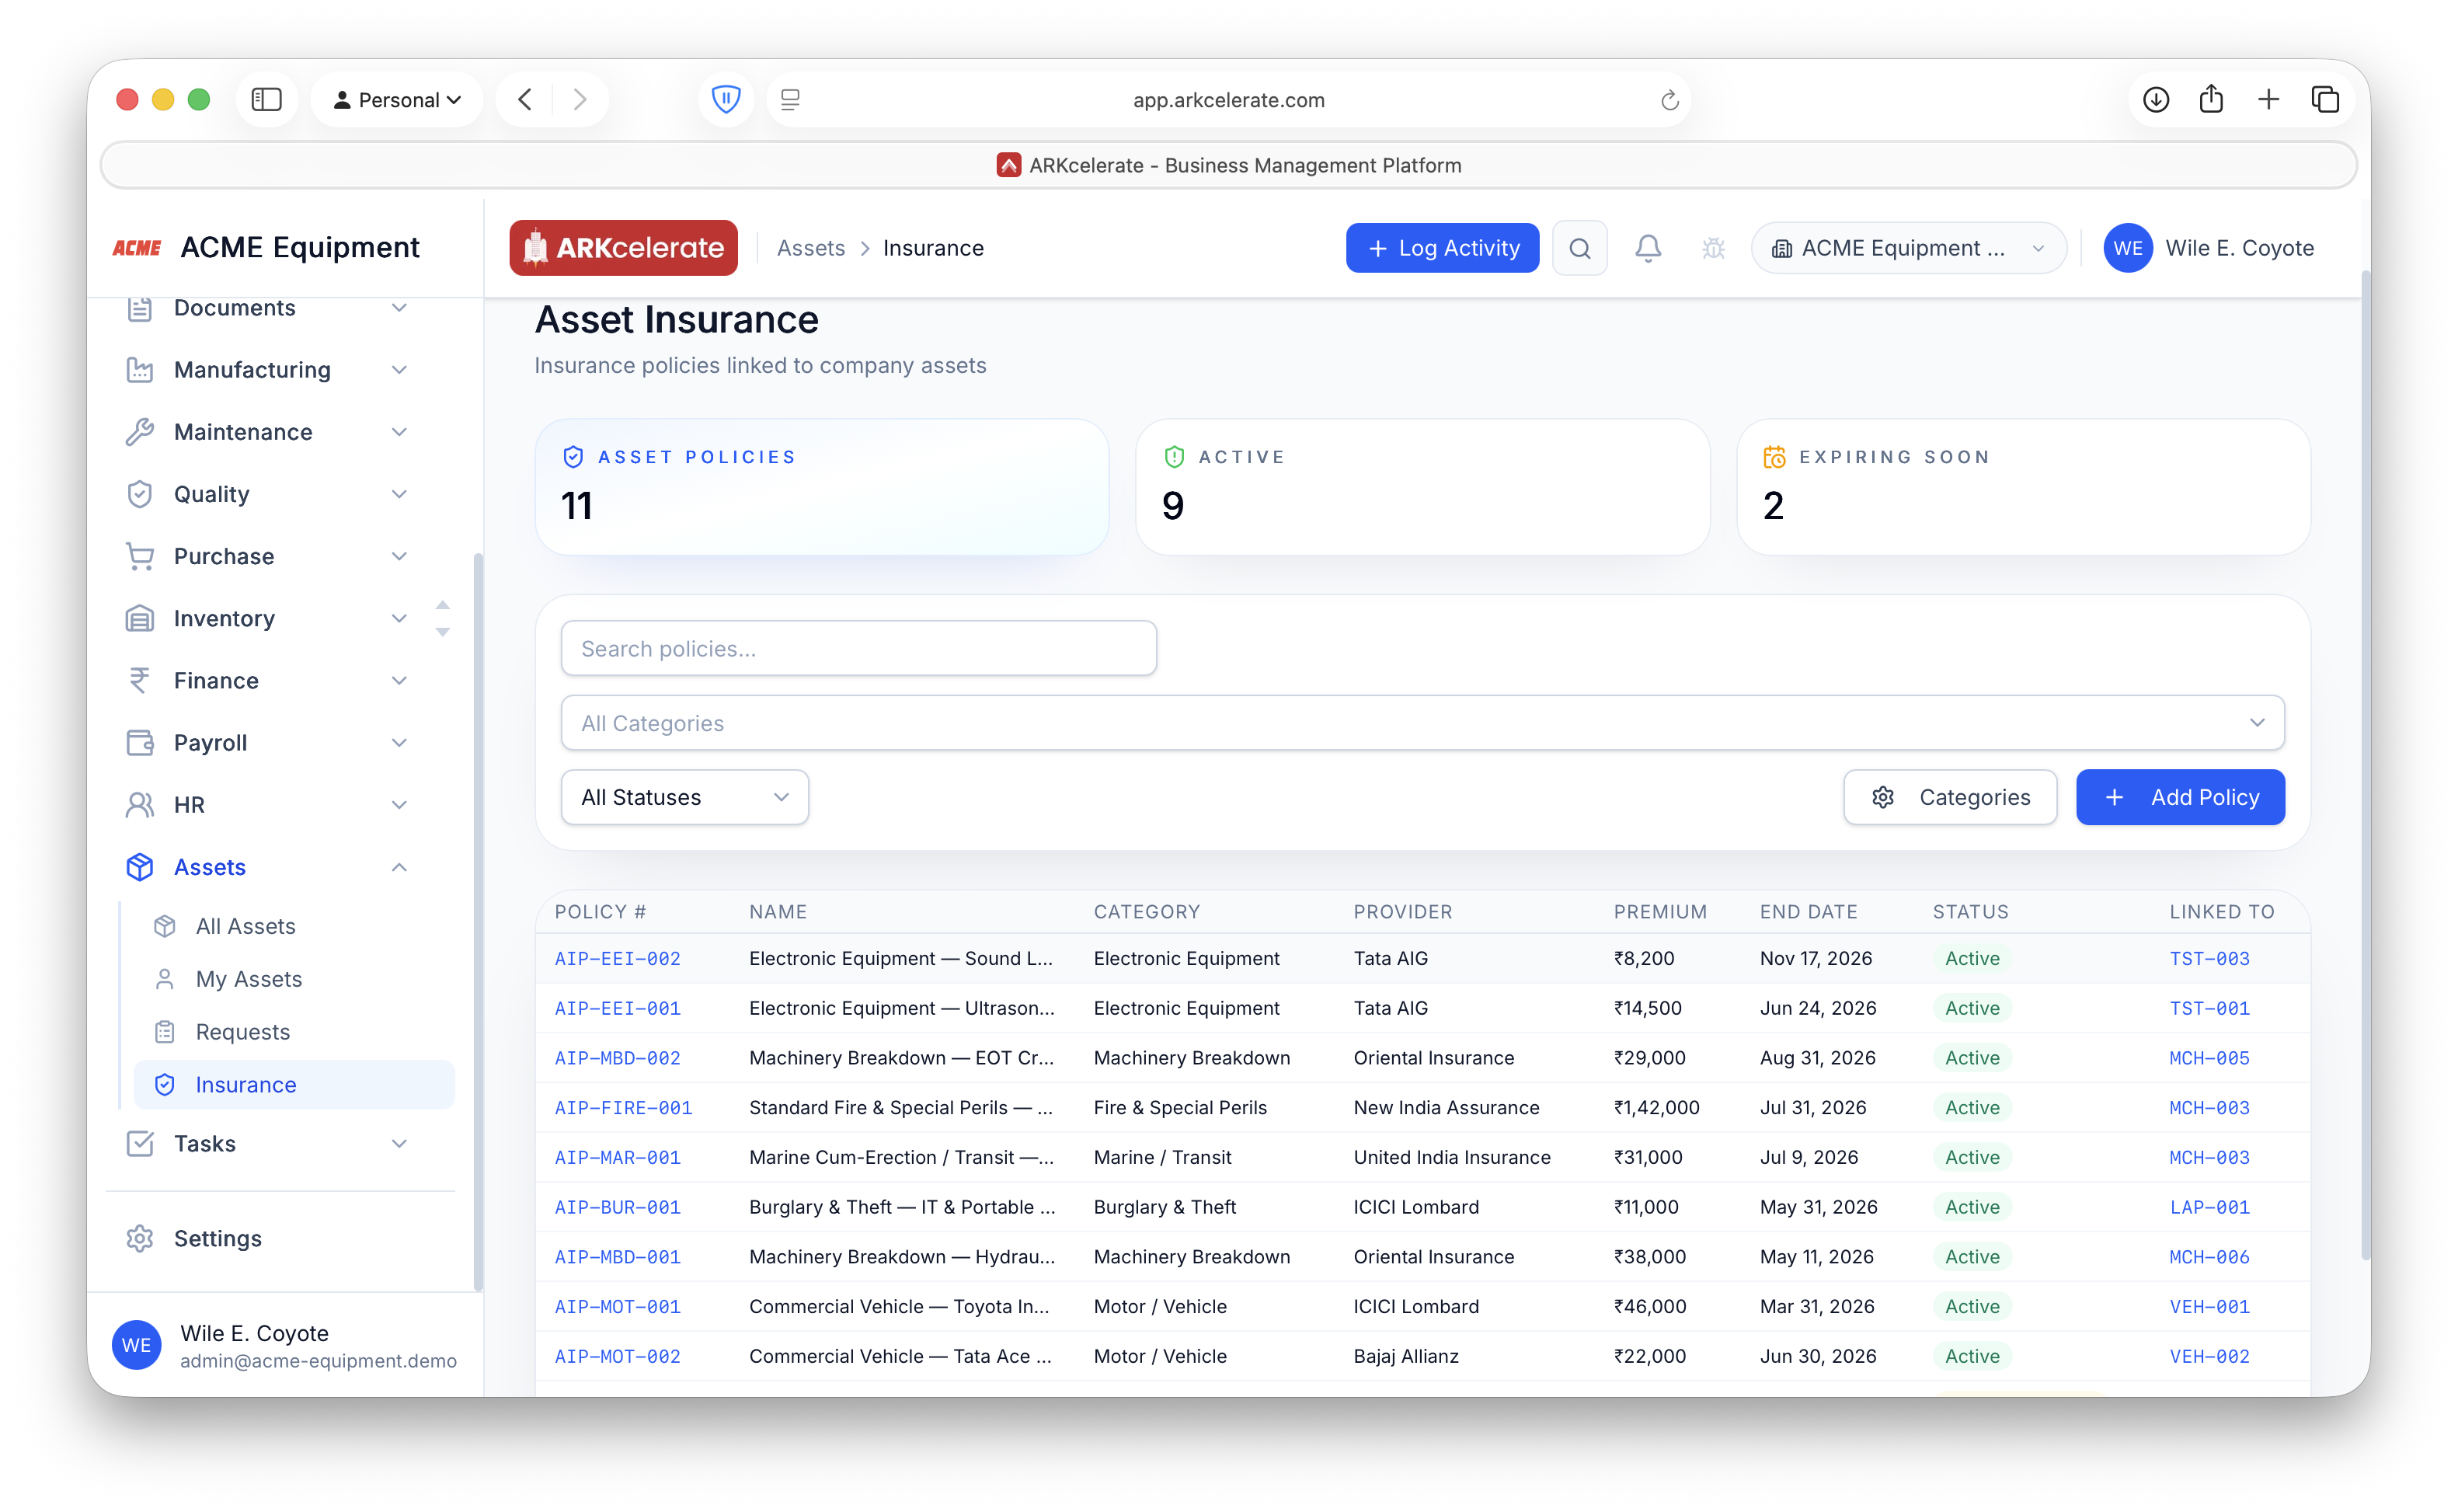Open the Personal profile dropdown
2458x1512 pixels.
397,99
